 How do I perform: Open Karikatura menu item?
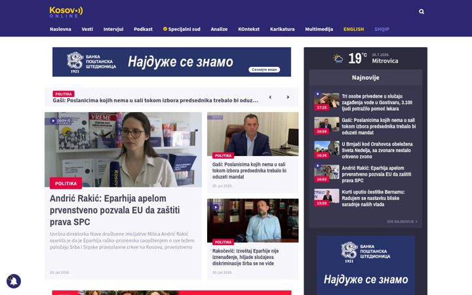[x=283, y=29]
